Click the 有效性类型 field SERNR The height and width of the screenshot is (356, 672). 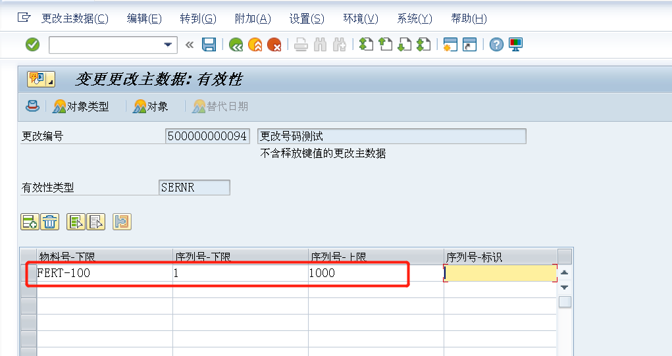click(x=194, y=187)
